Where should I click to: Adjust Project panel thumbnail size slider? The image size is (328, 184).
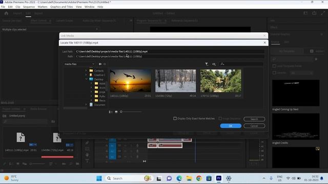(31, 164)
